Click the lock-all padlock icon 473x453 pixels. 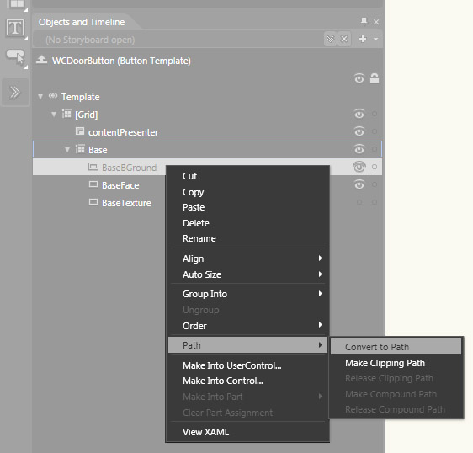375,78
